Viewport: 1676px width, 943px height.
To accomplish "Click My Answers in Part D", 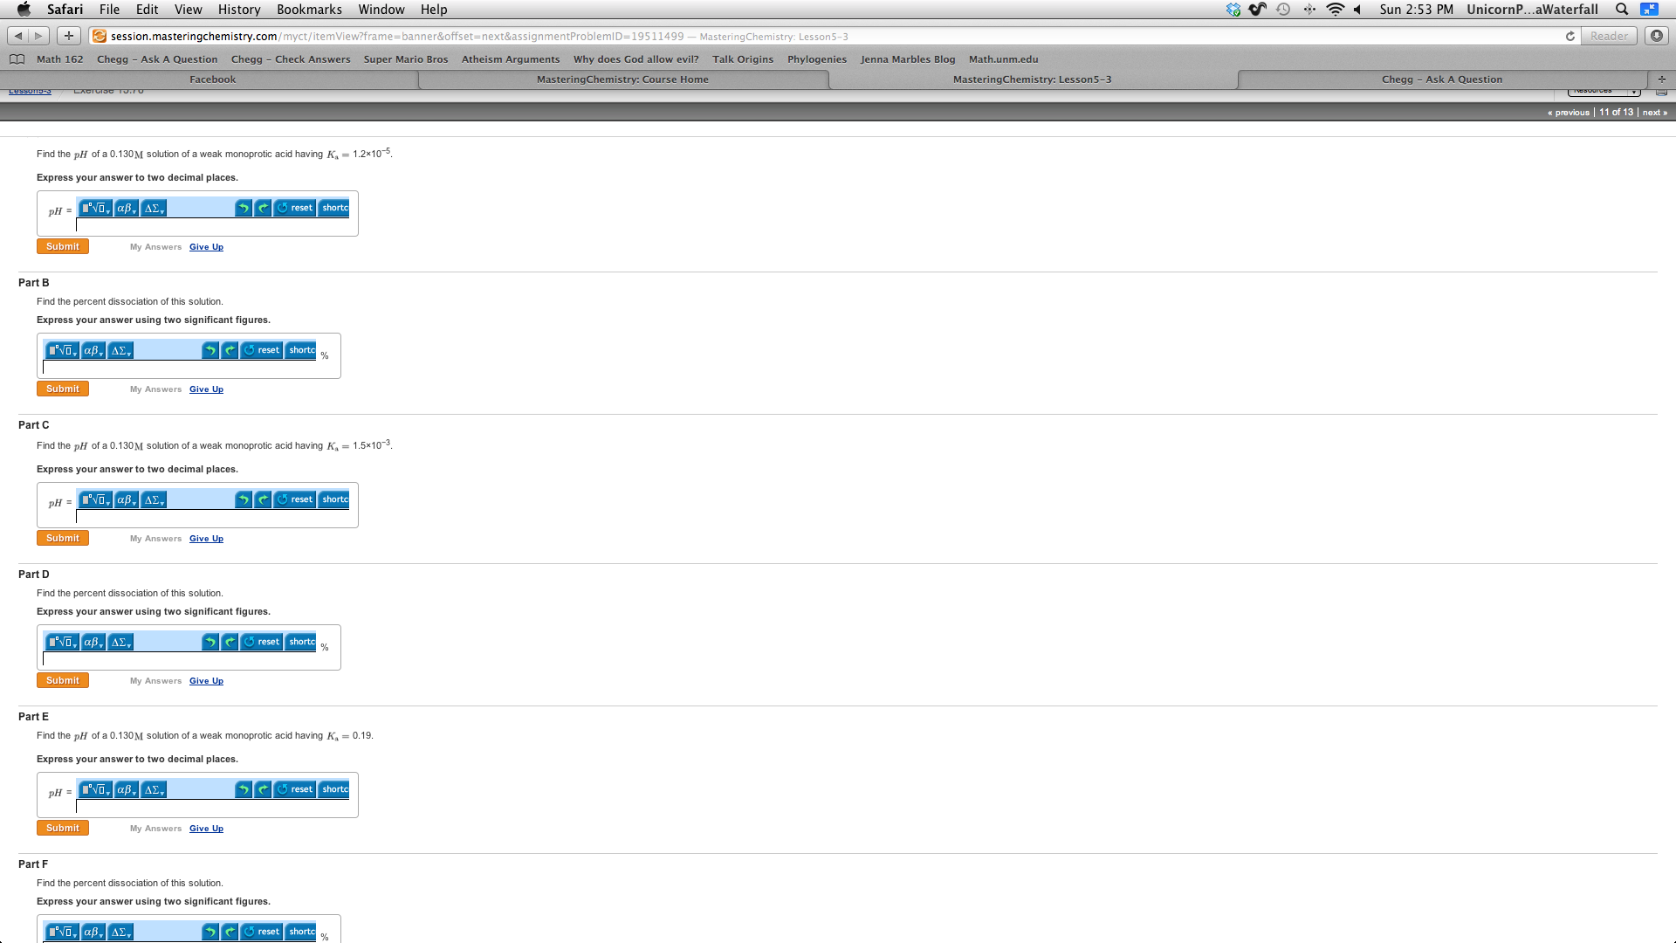I will (155, 679).
